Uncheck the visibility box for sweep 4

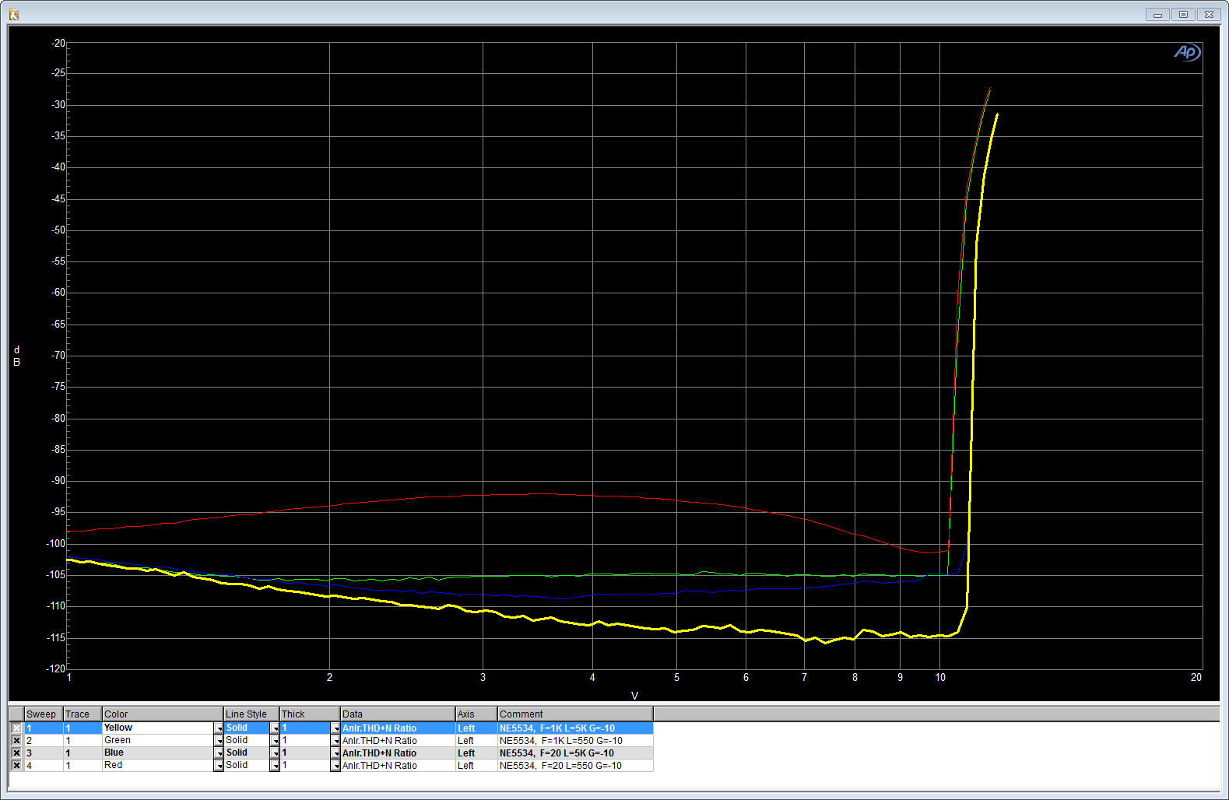16,766
